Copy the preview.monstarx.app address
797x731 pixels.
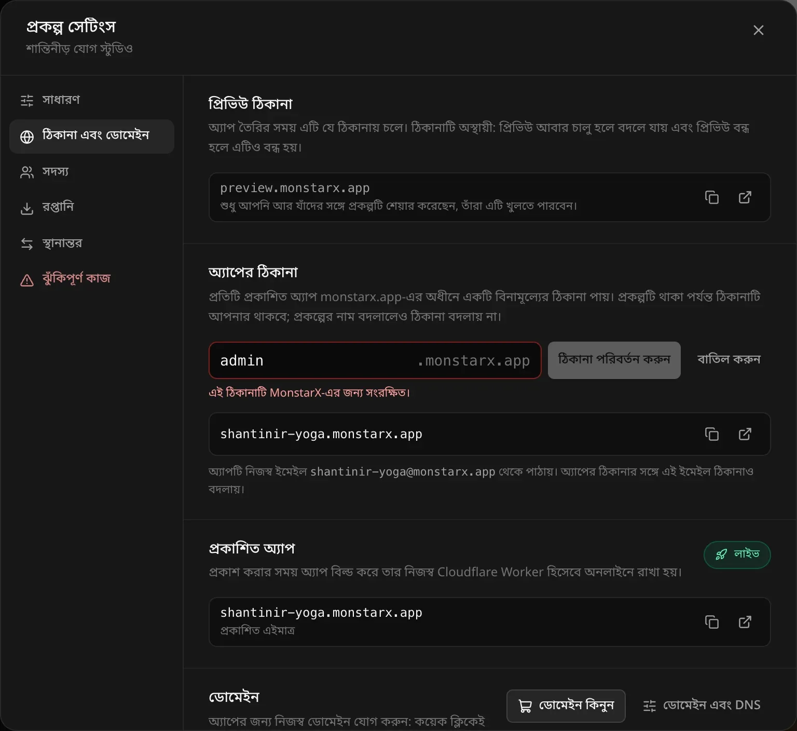coord(712,197)
